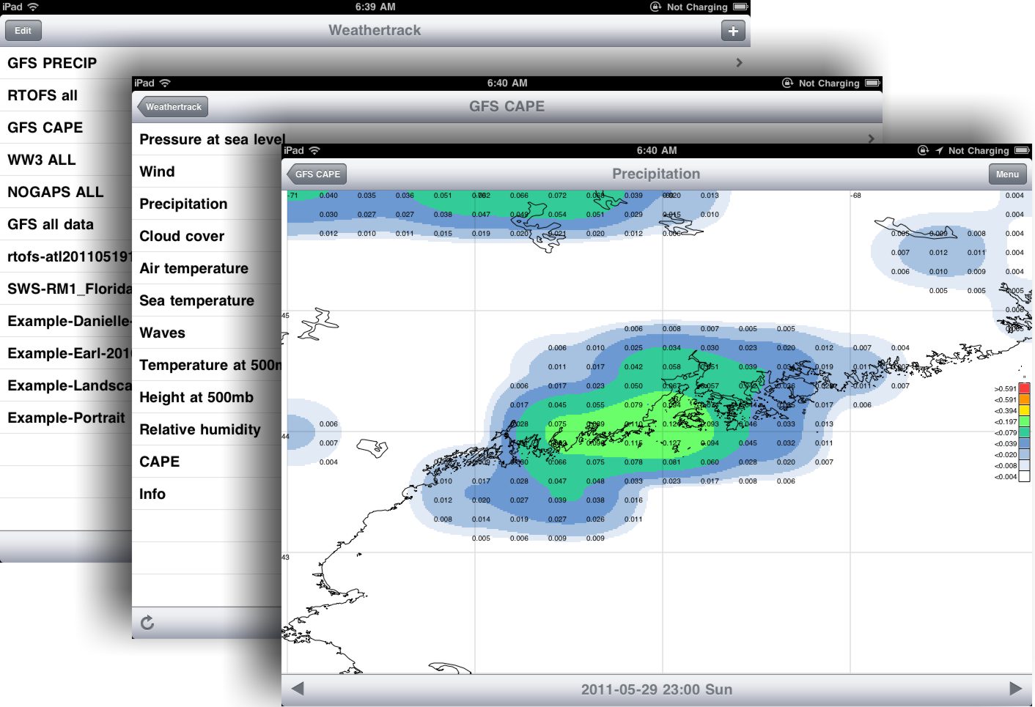Select GFS PRECIP in Weathertrack list
This screenshot has height=707, width=1035.
52,63
